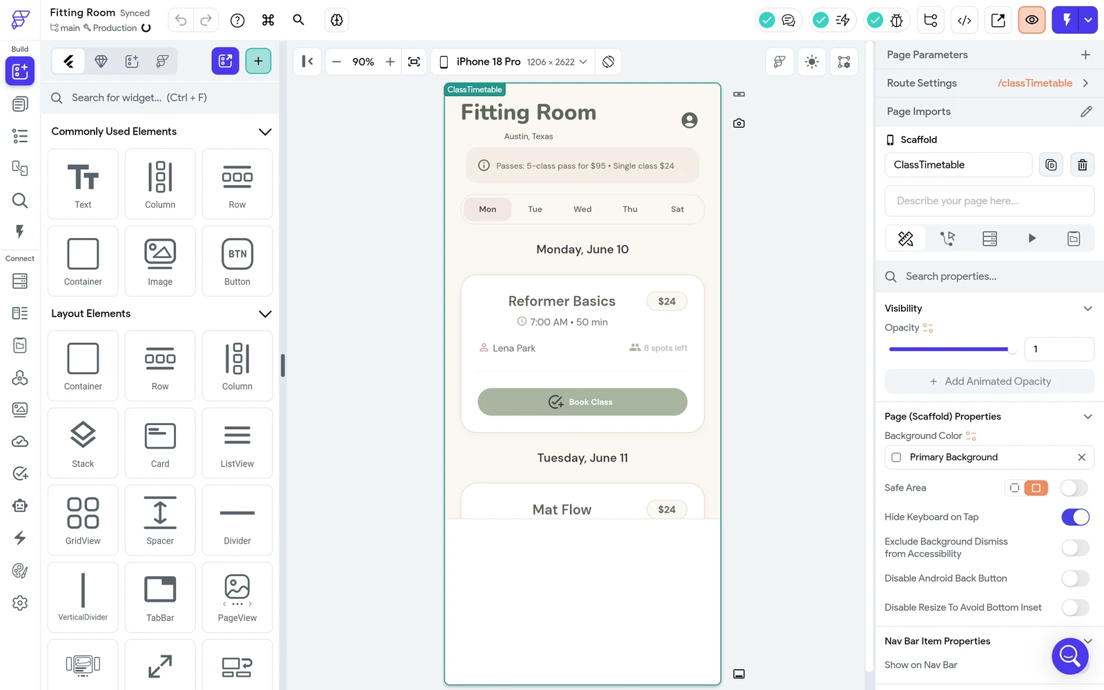
Task: Click the play actions tab icon
Action: tap(1032, 238)
